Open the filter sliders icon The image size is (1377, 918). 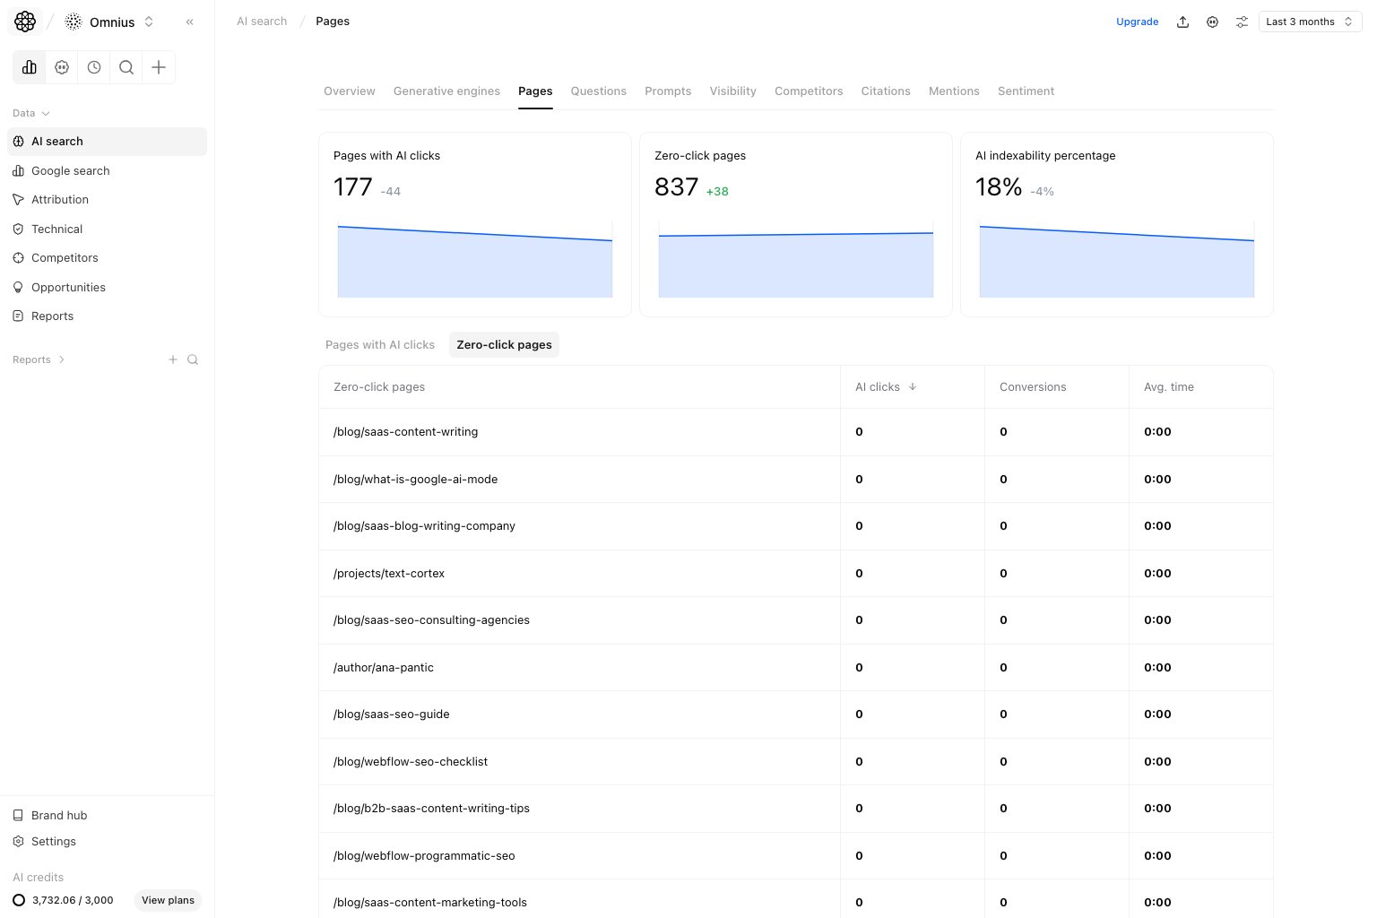tap(1242, 22)
